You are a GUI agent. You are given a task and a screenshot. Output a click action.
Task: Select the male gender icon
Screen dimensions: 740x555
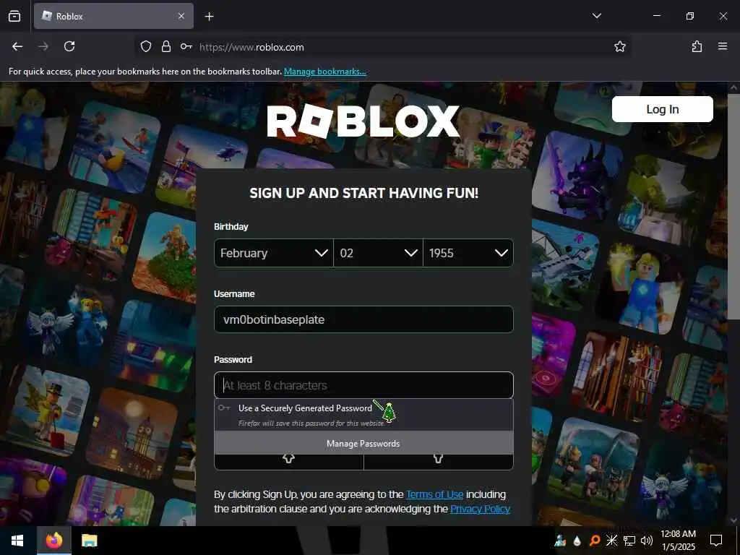tap(438, 459)
